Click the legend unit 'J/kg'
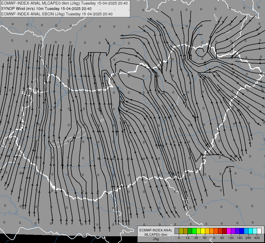 coord(156,239)
